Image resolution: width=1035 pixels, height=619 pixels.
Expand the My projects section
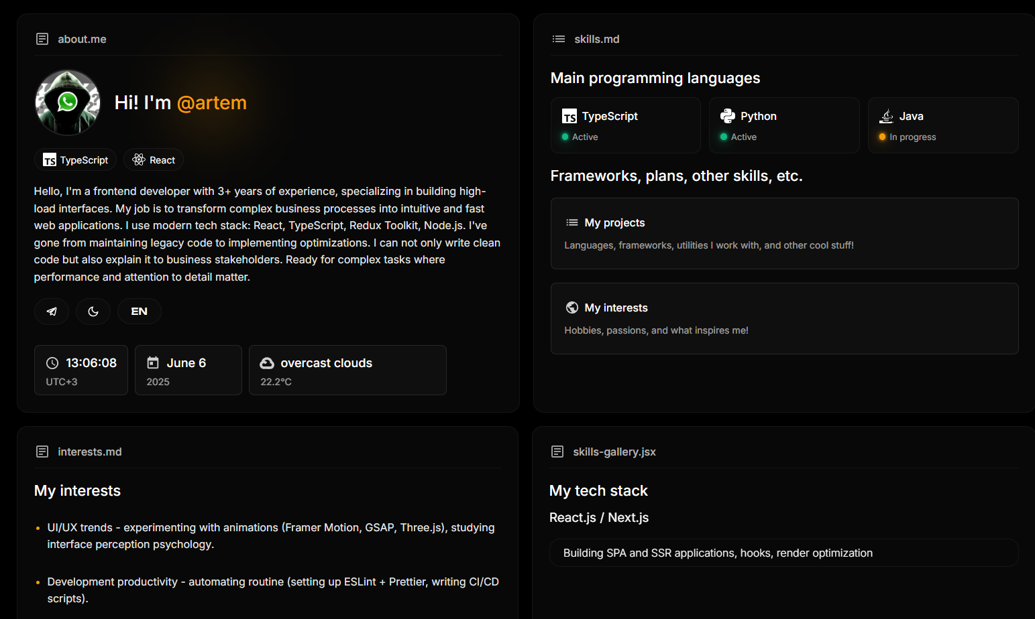785,233
